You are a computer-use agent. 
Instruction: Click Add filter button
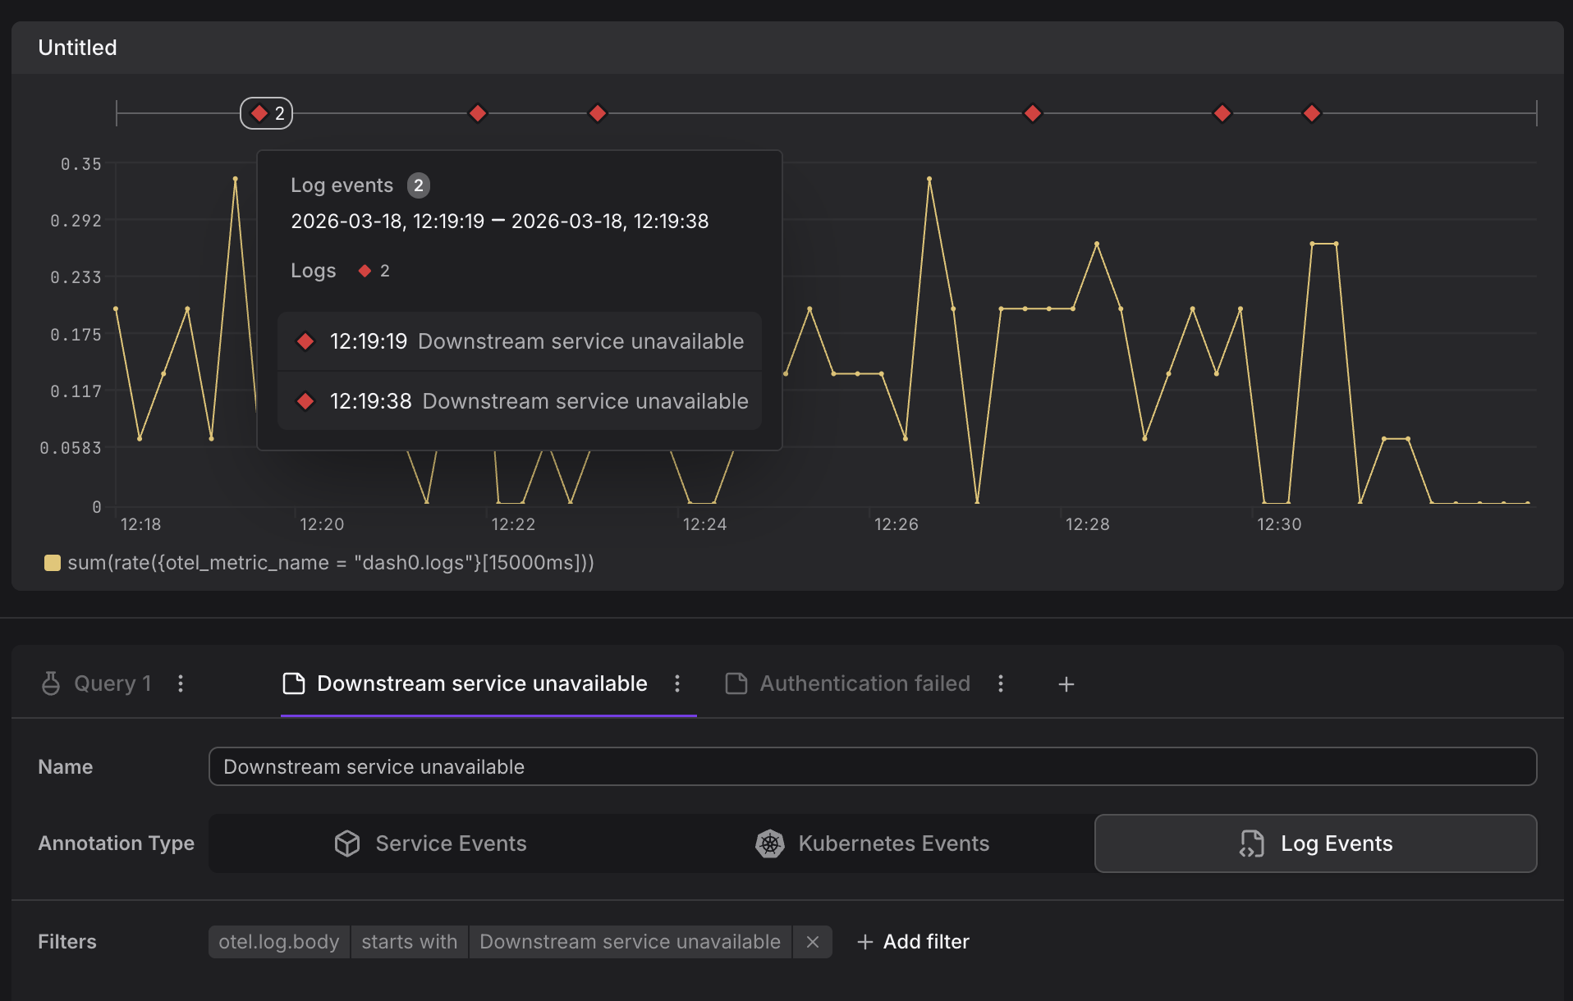coord(913,942)
